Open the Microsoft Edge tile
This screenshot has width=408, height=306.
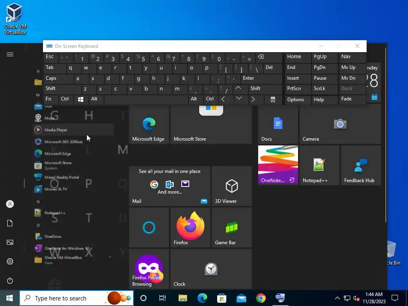coord(149,124)
